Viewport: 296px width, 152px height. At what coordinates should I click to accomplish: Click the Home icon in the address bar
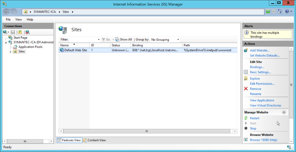point(280,12)
